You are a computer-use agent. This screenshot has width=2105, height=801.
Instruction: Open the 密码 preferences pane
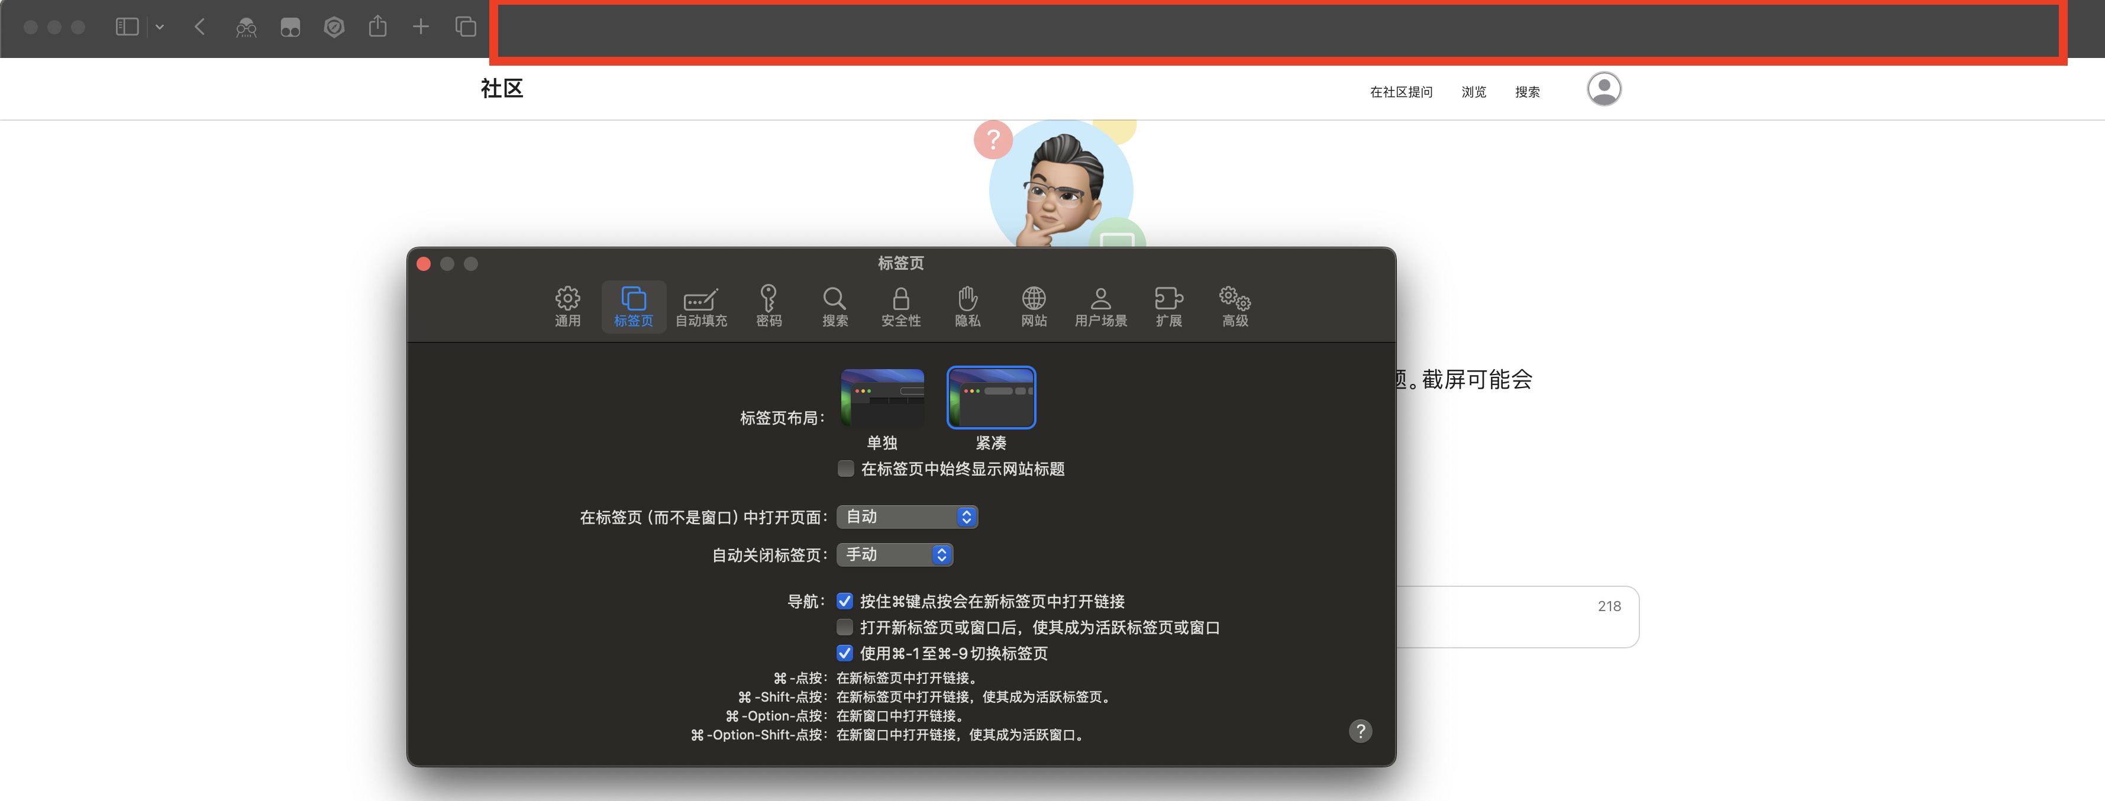[768, 306]
